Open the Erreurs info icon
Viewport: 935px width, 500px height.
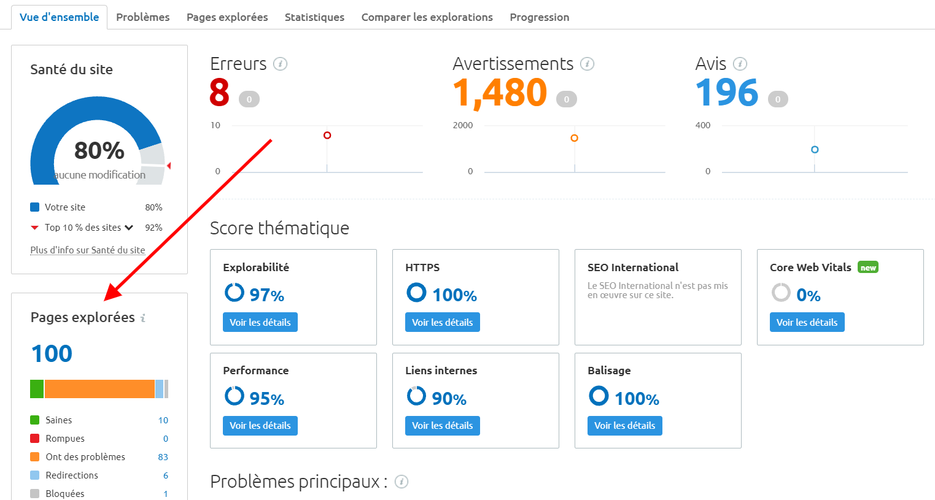click(280, 64)
